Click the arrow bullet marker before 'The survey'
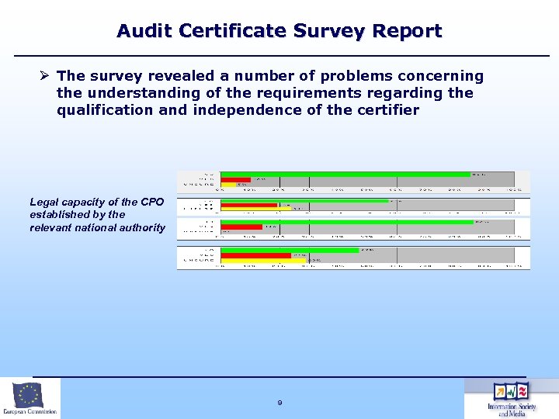The image size is (559, 419). pos(44,75)
